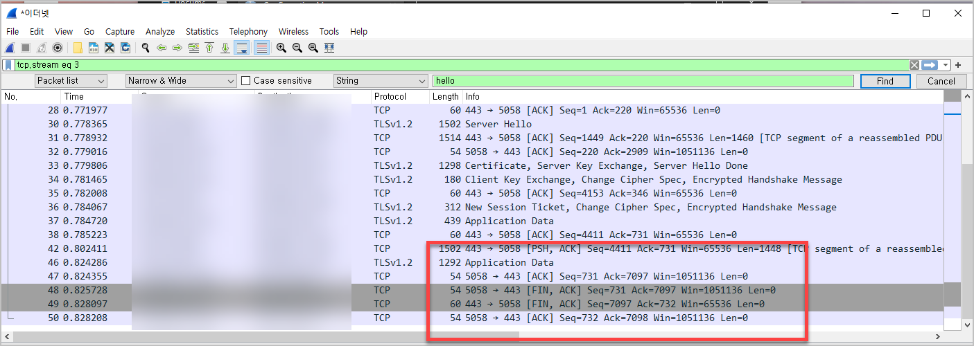This screenshot has width=974, height=346.
Task: Close this capture file
Action: pyautogui.click(x=110, y=48)
